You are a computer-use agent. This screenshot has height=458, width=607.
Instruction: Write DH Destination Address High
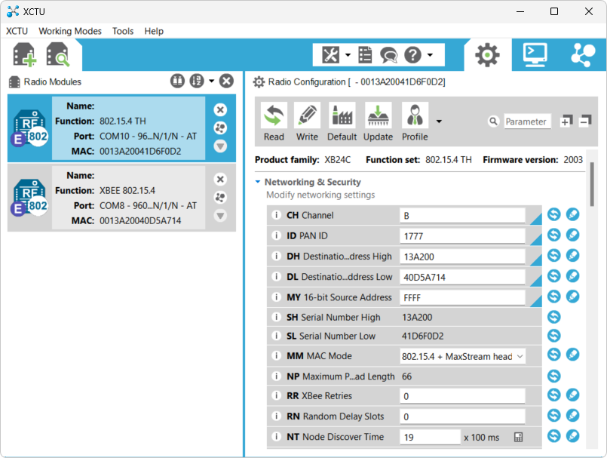(x=572, y=255)
